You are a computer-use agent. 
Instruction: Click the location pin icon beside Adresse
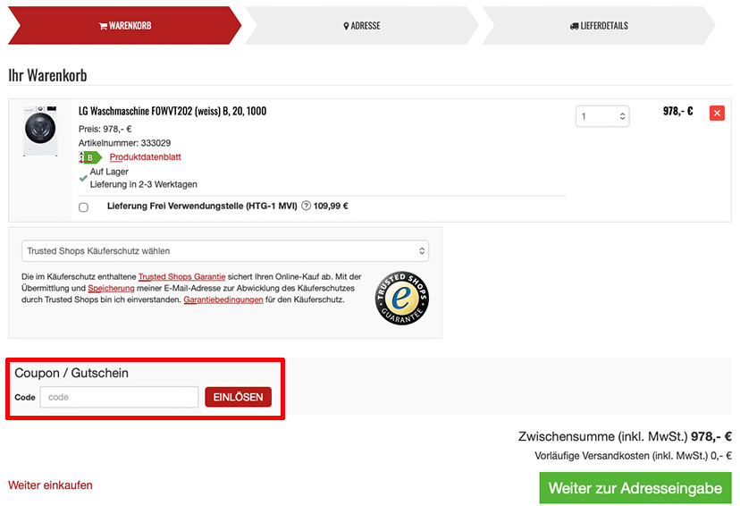346,26
